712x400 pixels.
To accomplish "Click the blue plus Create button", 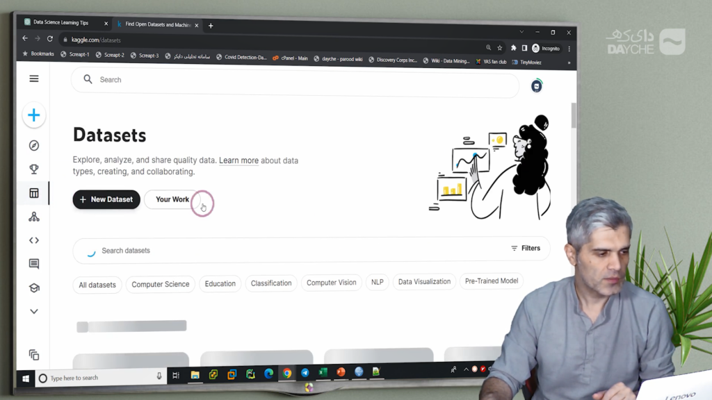I will click(34, 115).
